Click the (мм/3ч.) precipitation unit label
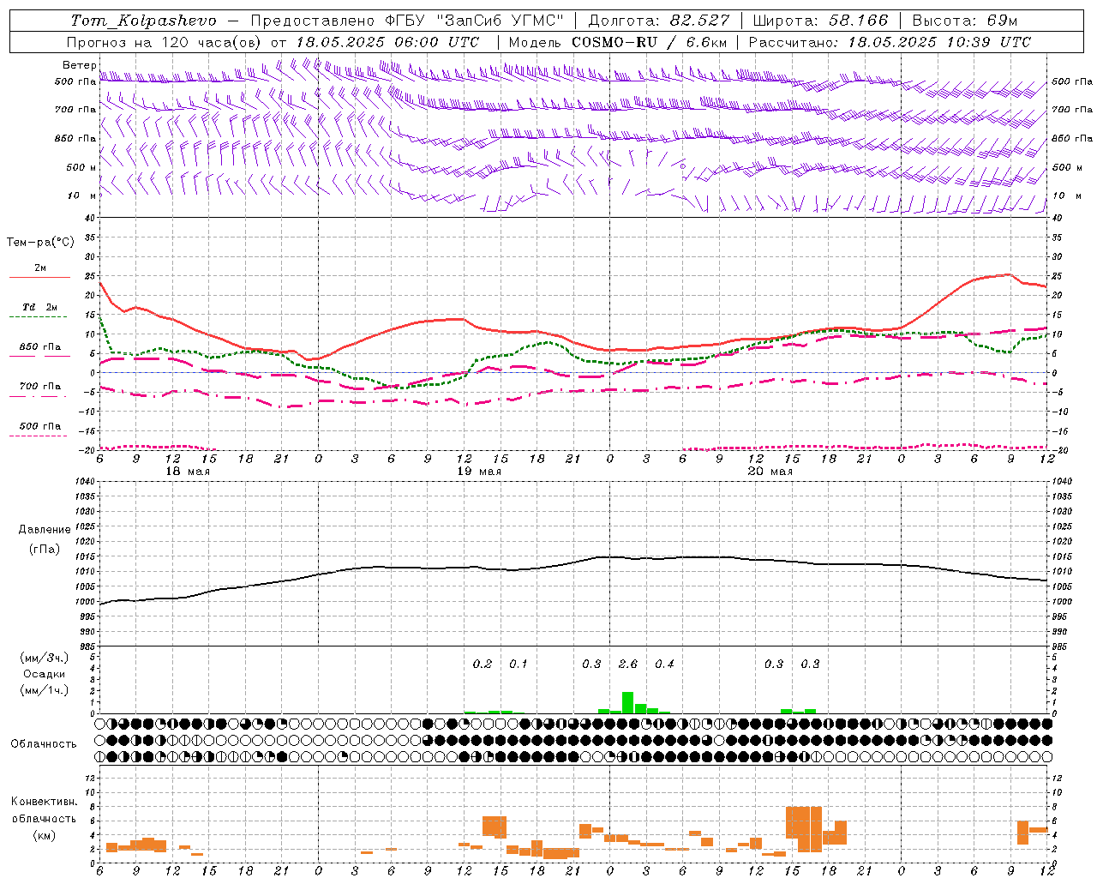Screen dimensions: 1097x878 tap(45, 658)
